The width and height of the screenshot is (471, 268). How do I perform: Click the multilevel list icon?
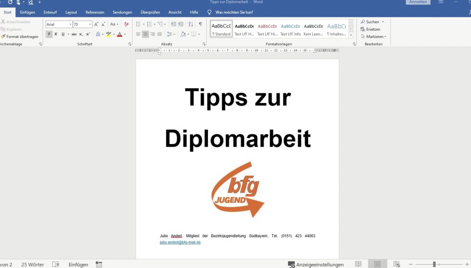pyautogui.click(x=160, y=24)
